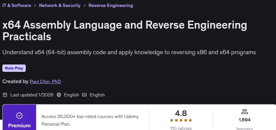
Task: Click the chevron after Network & Security
Action: coord(85,6)
